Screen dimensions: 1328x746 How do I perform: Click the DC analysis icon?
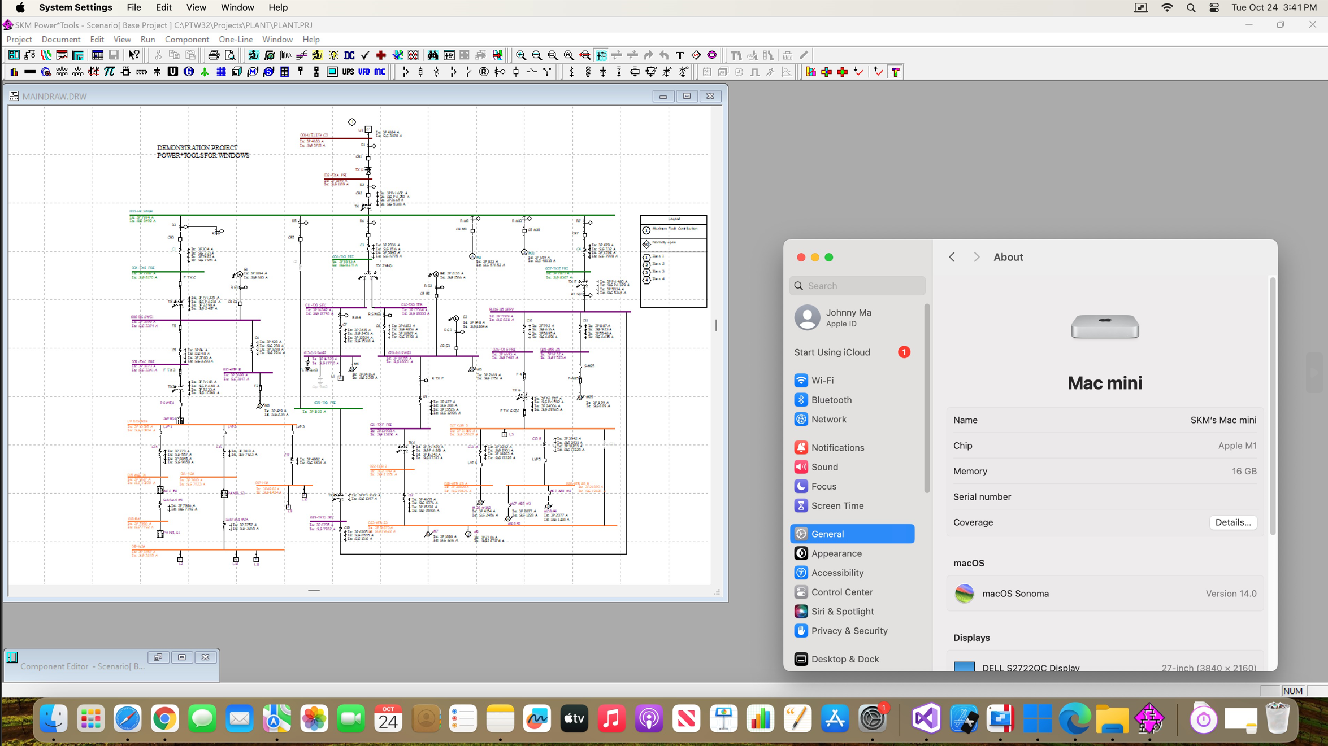click(x=349, y=55)
